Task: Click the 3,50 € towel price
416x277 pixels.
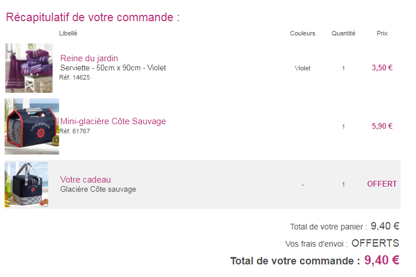Action: point(382,68)
